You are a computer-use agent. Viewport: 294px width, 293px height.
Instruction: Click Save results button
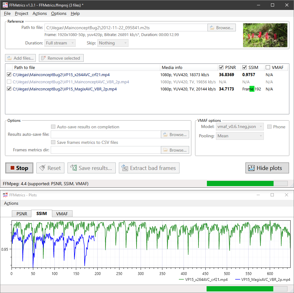pyautogui.click(x=91, y=168)
